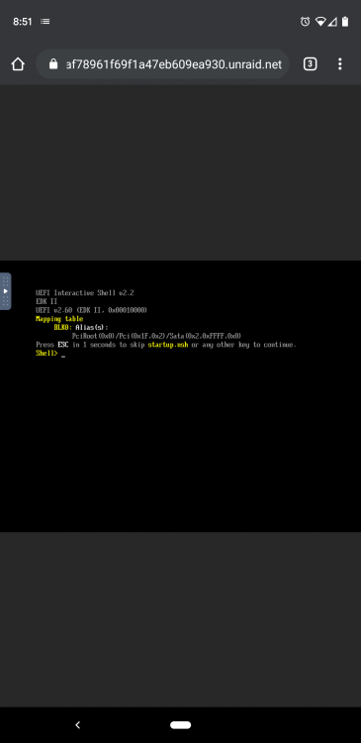Click the PciRoot device path line
The image size is (361, 743).
click(156, 336)
